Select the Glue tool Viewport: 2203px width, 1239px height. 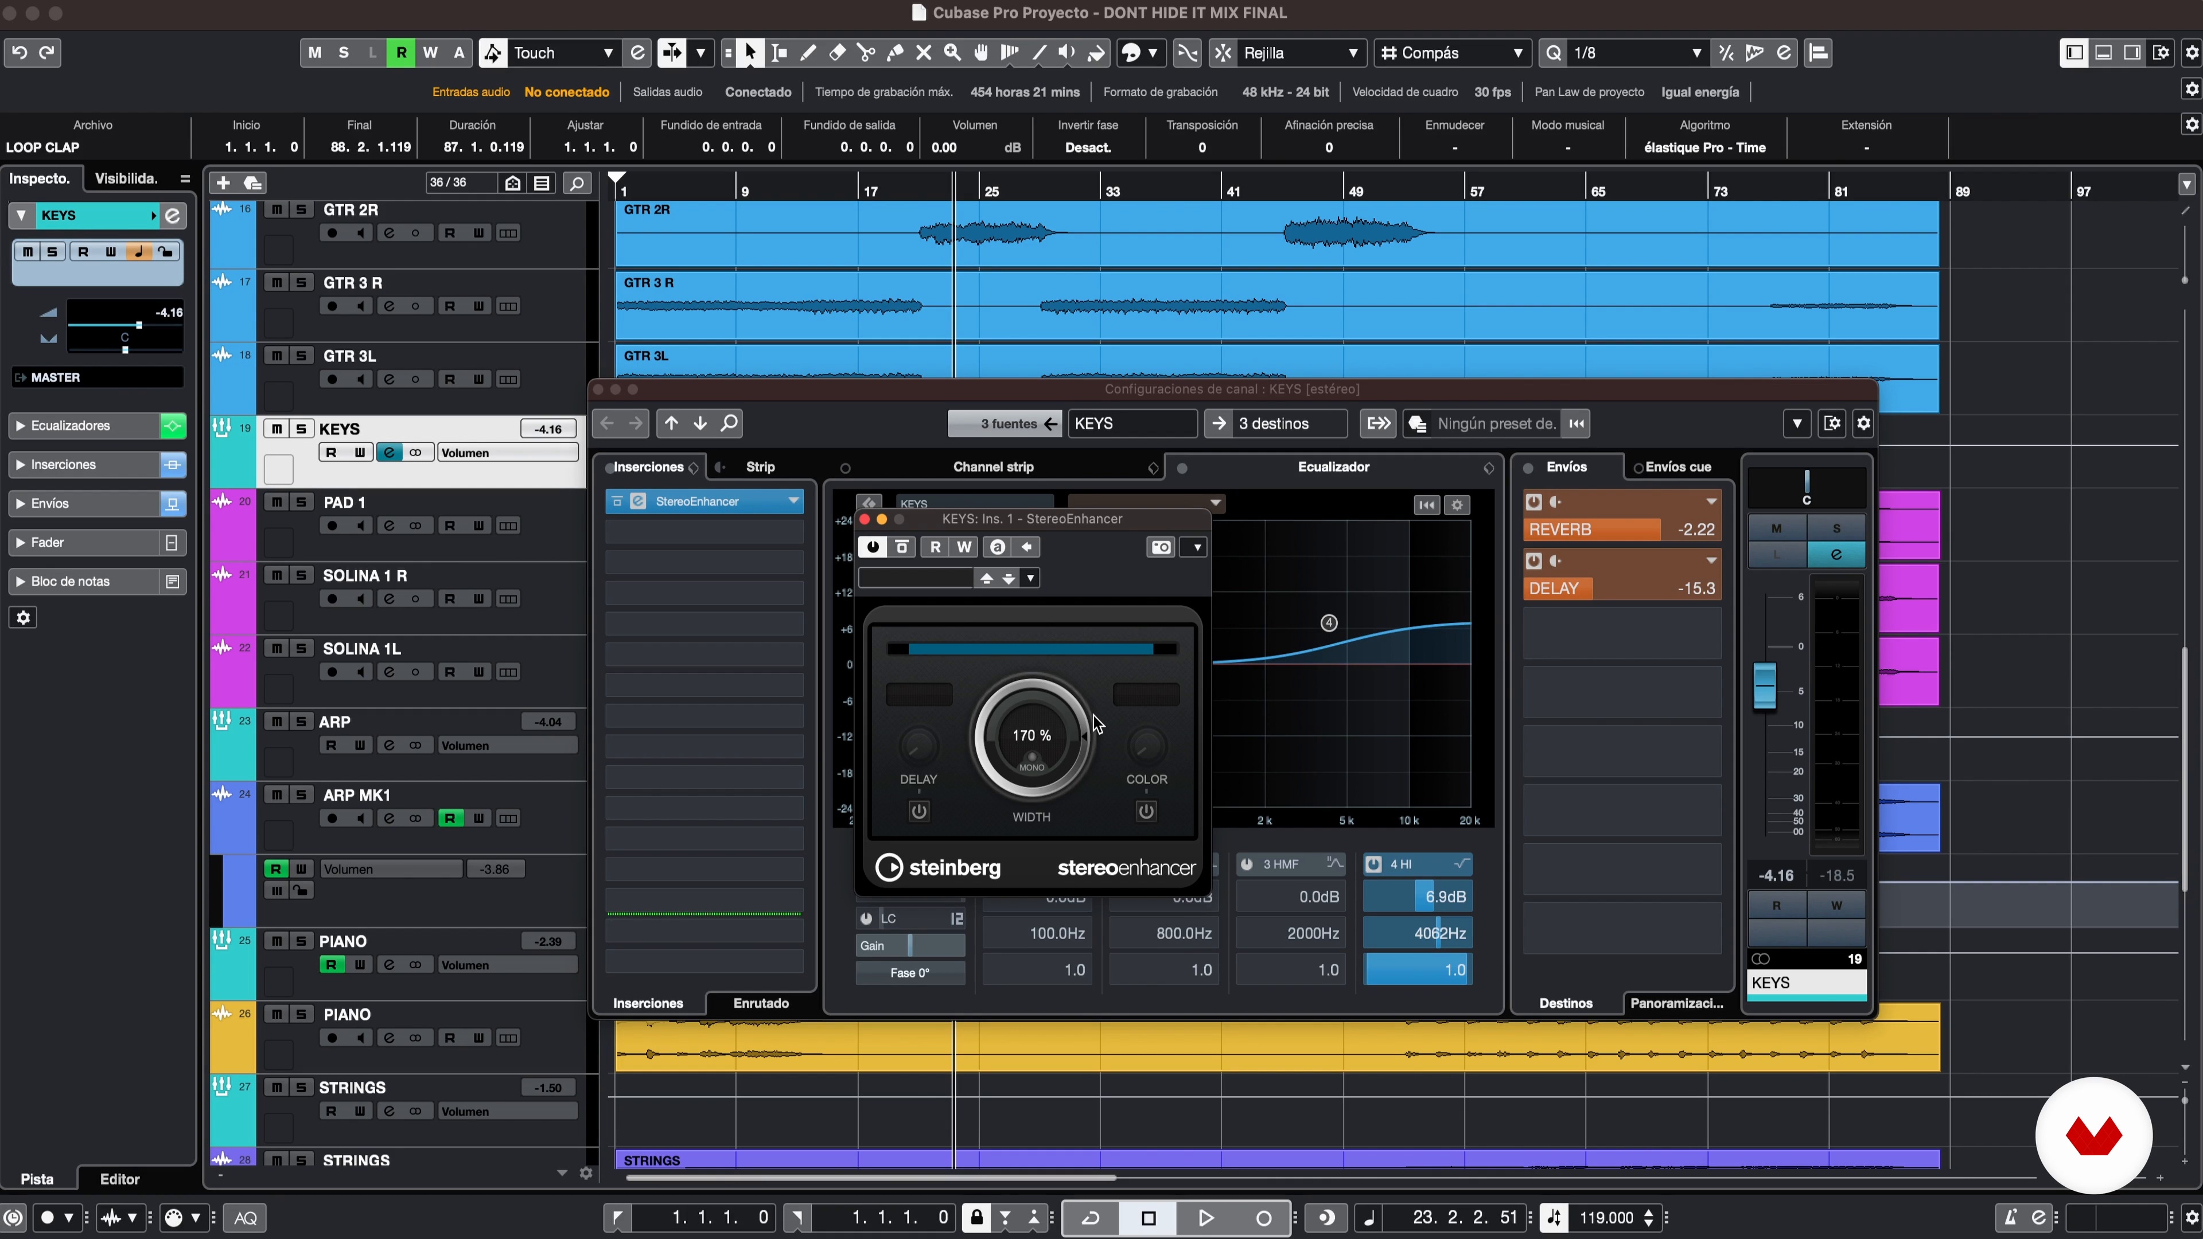tap(896, 52)
